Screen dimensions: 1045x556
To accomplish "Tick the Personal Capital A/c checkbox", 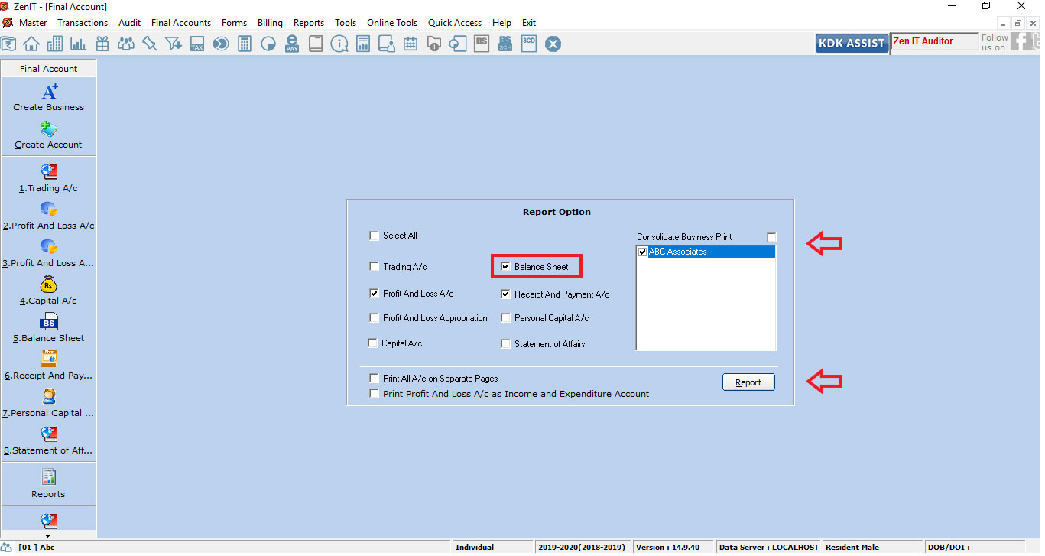I will click(x=505, y=317).
